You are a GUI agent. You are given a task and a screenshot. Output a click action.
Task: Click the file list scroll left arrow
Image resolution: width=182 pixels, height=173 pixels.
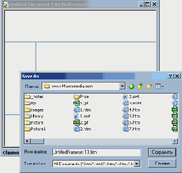coord(27,141)
